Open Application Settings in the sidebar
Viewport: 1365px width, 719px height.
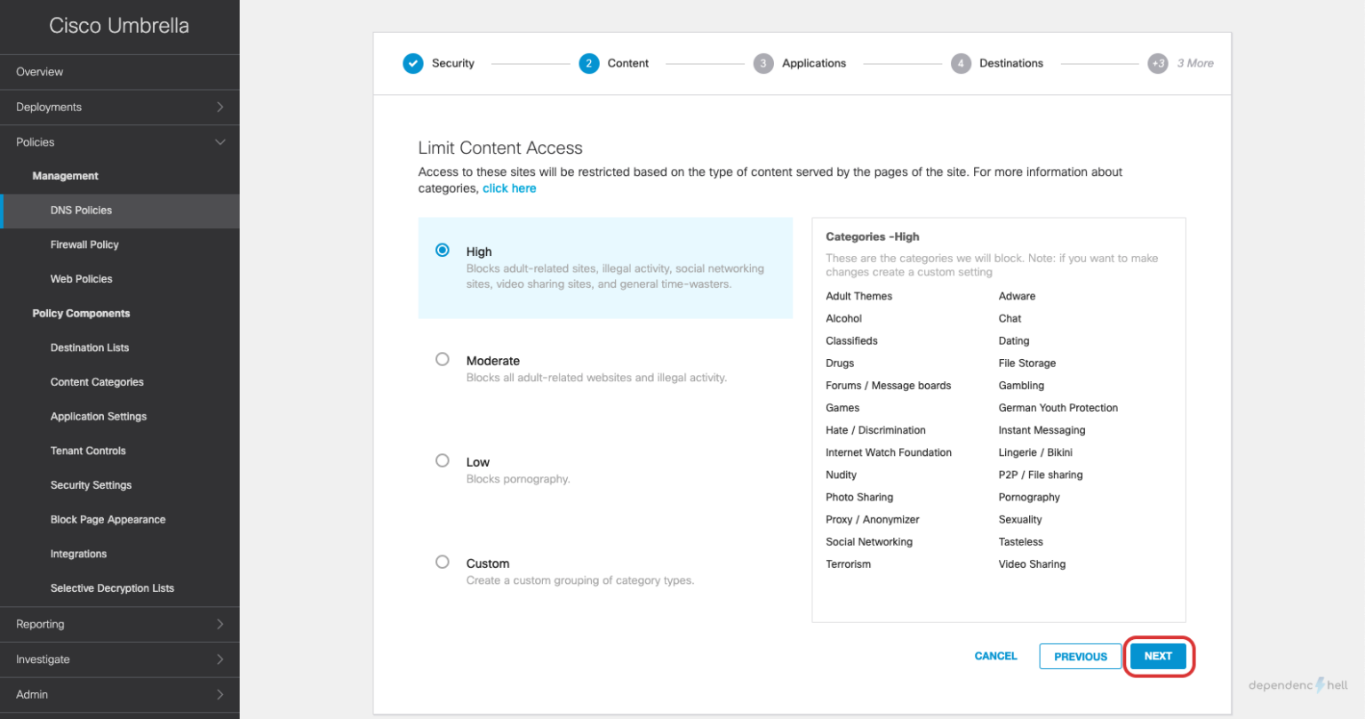(99, 417)
